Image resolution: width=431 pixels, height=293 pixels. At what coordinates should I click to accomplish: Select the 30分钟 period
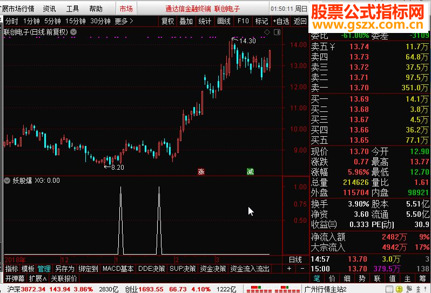[x=100, y=21]
